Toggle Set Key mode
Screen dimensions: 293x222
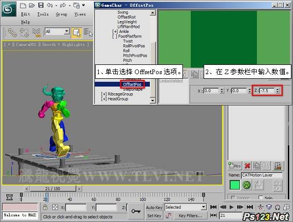[154, 216]
